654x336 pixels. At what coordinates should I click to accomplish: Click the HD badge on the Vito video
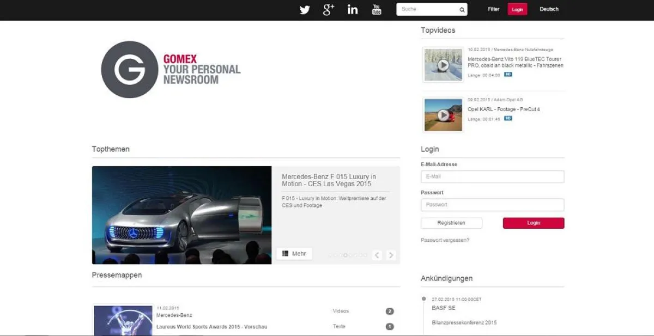pos(508,75)
